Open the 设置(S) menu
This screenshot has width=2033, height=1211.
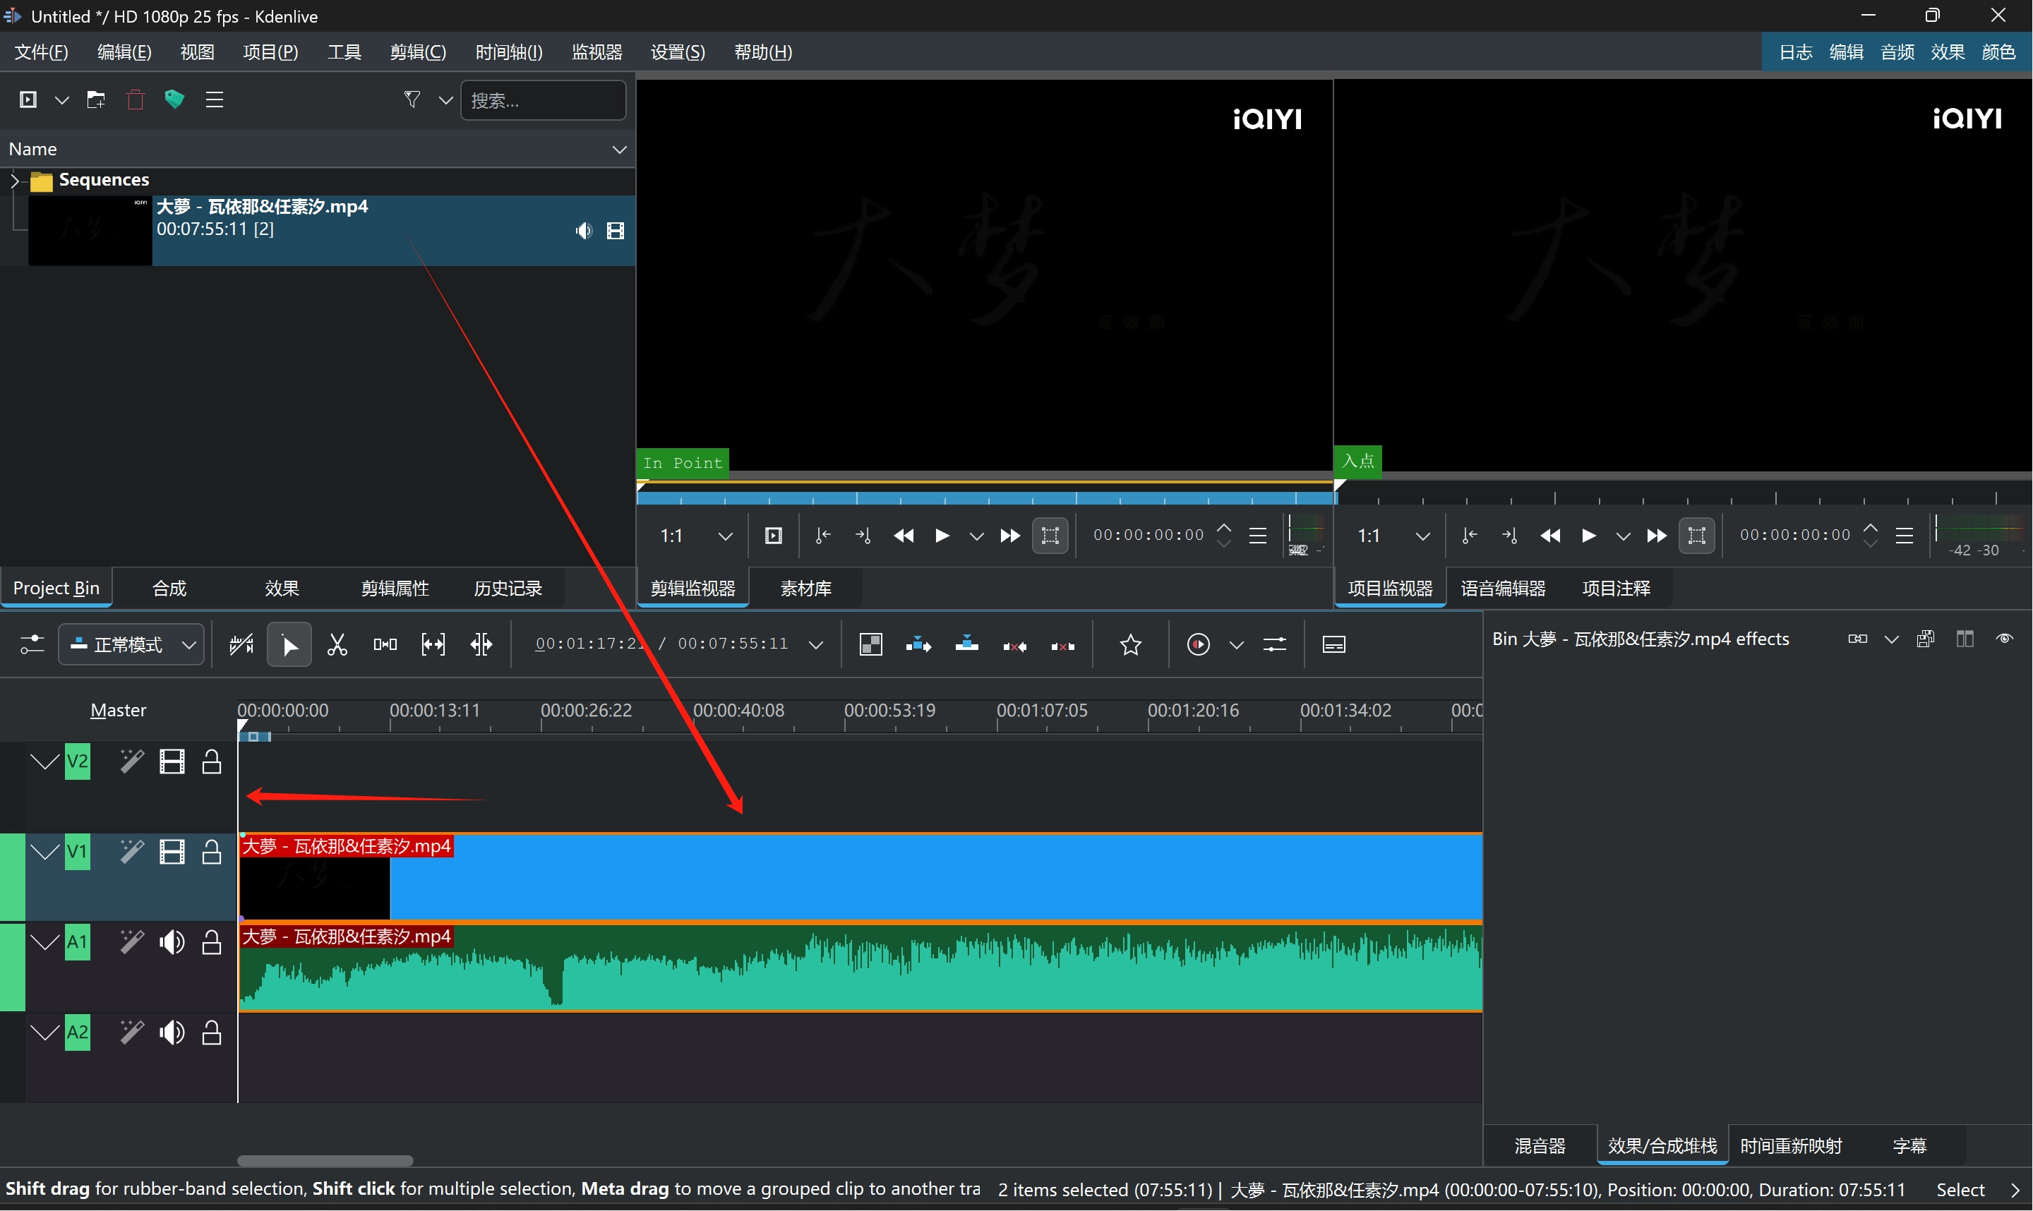(678, 52)
